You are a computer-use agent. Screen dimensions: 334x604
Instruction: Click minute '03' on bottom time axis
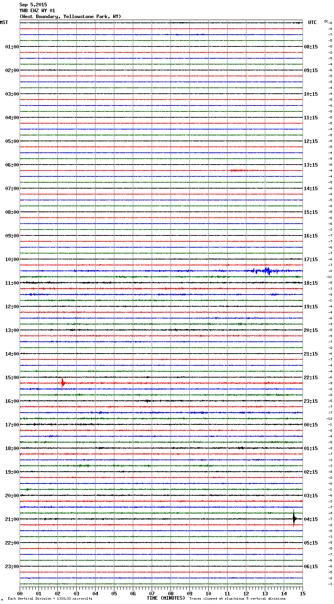(76, 593)
